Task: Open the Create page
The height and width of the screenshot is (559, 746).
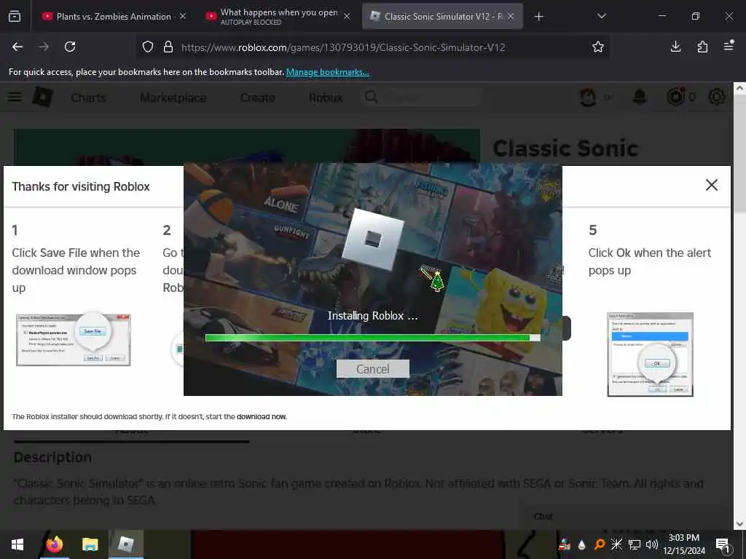Action: click(257, 98)
